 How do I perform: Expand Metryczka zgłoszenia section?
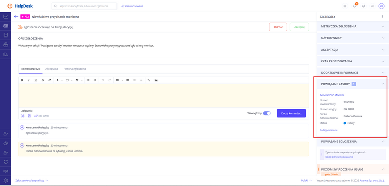(352, 26)
